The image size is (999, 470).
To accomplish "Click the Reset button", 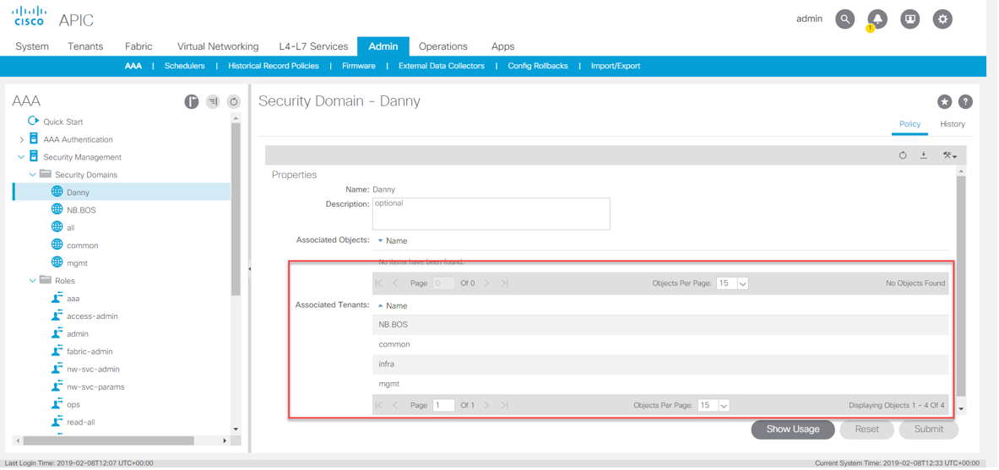I will pyautogui.click(x=866, y=429).
